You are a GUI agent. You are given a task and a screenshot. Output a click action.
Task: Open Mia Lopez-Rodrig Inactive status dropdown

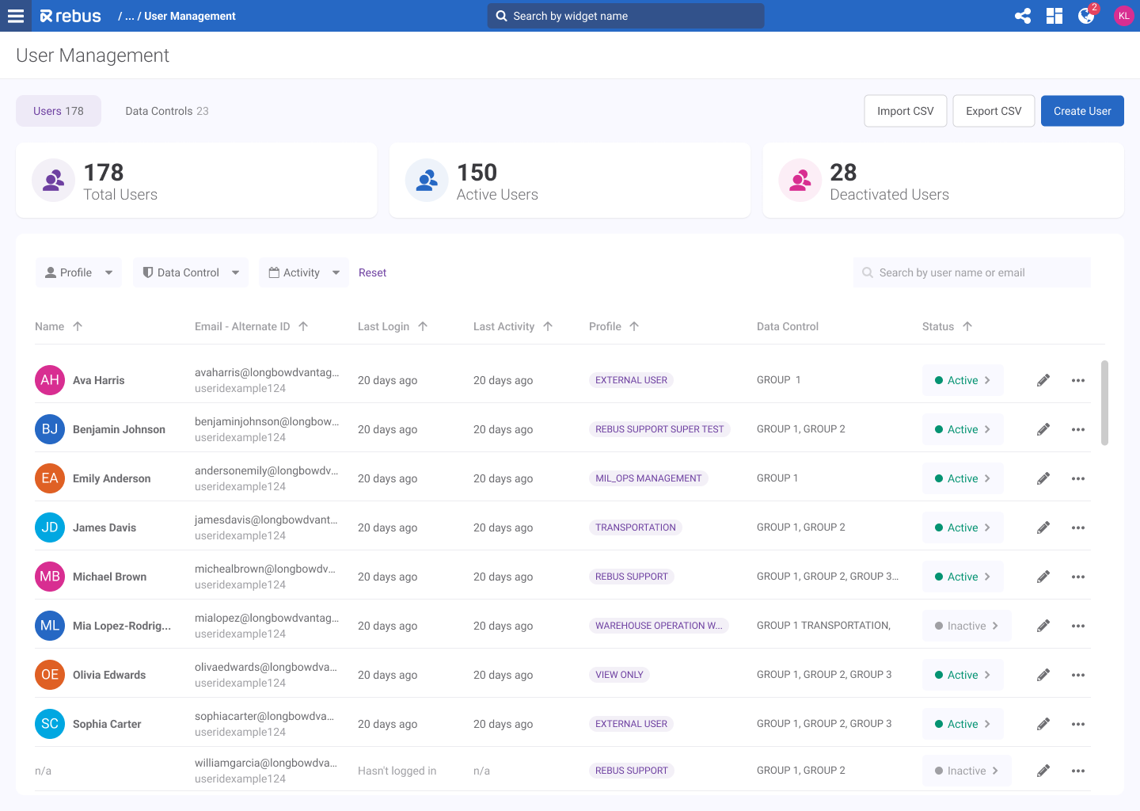(967, 626)
